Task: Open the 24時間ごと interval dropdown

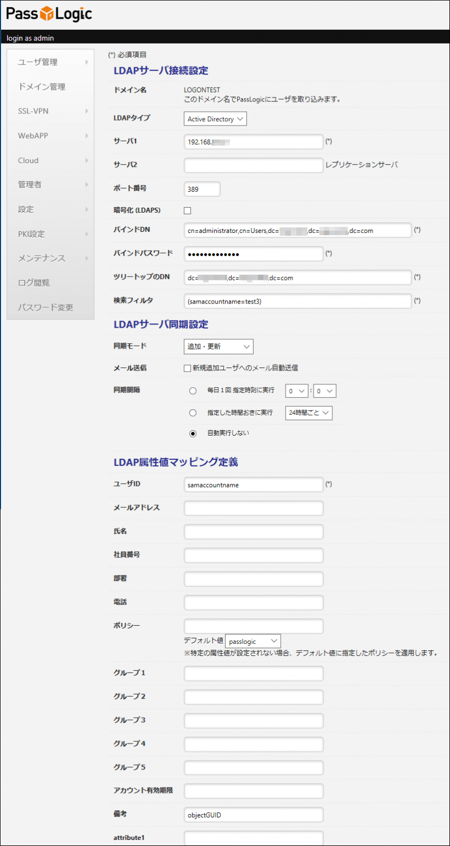Action: pyautogui.click(x=308, y=413)
